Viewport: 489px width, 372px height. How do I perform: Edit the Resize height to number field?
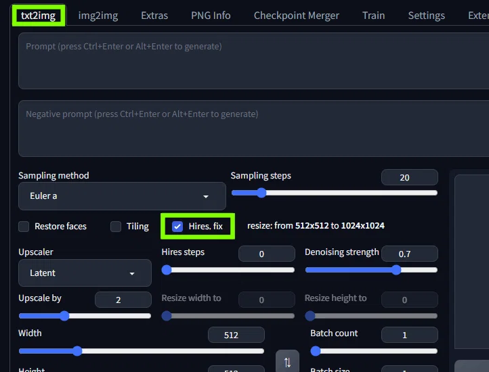410,300
